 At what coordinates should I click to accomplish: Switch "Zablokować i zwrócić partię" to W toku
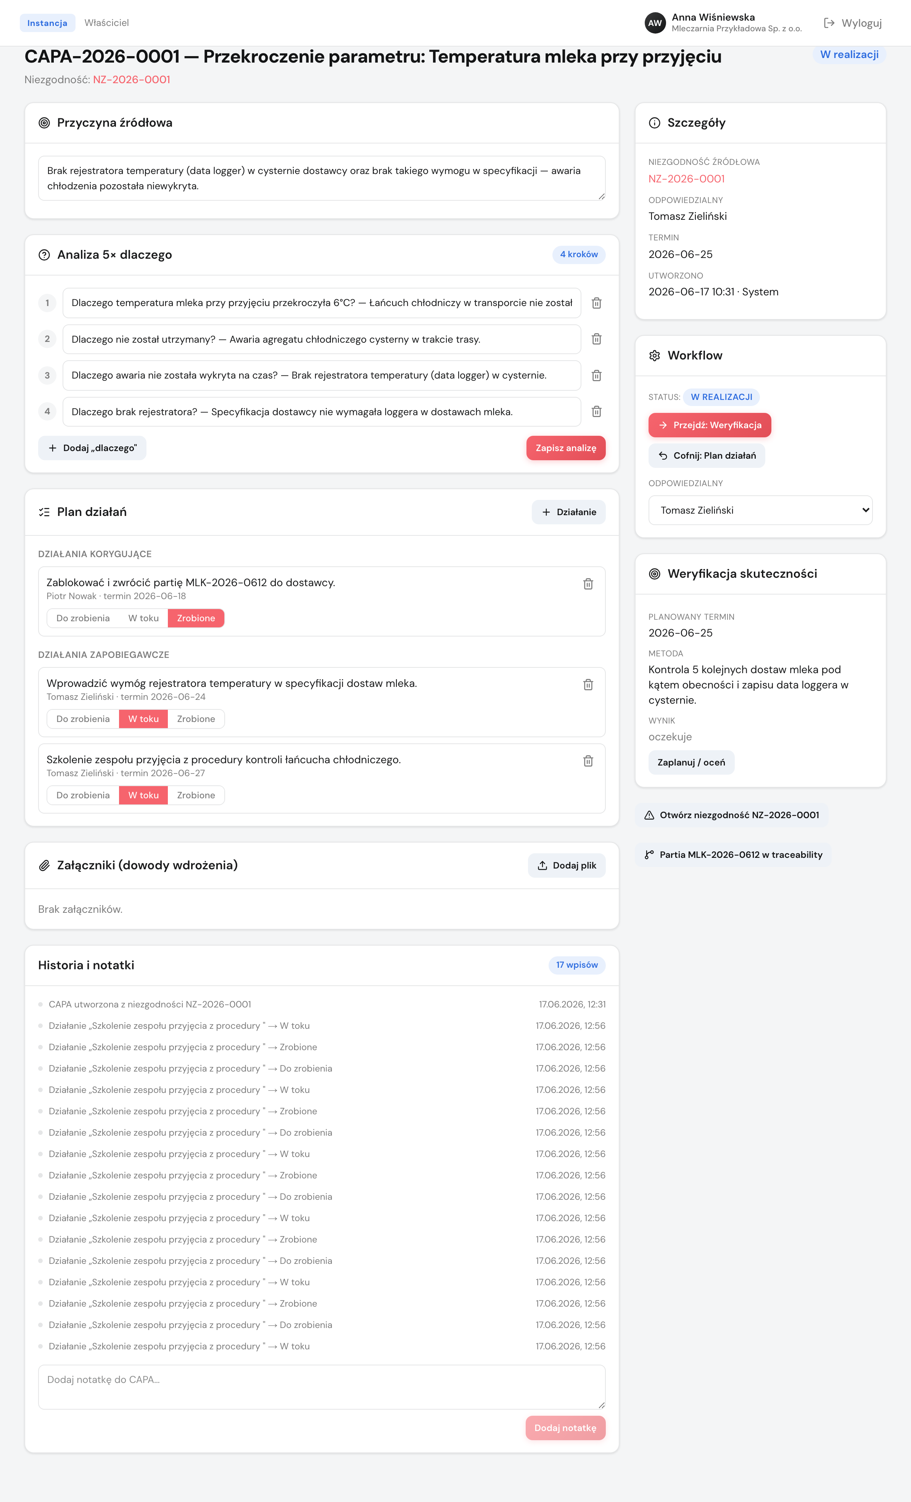143,618
